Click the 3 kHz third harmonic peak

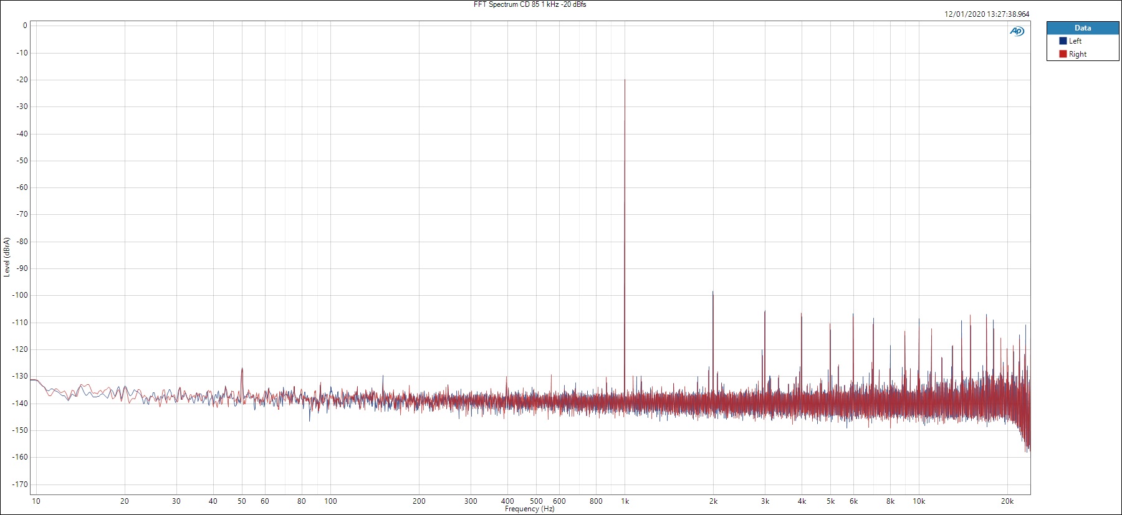(x=764, y=312)
